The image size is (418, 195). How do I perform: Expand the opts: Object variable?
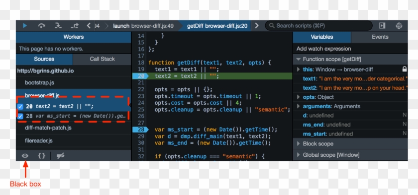(298, 97)
